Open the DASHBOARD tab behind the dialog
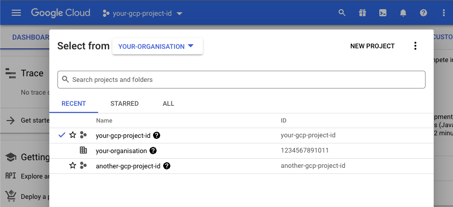This screenshot has width=453, height=207. point(31,37)
